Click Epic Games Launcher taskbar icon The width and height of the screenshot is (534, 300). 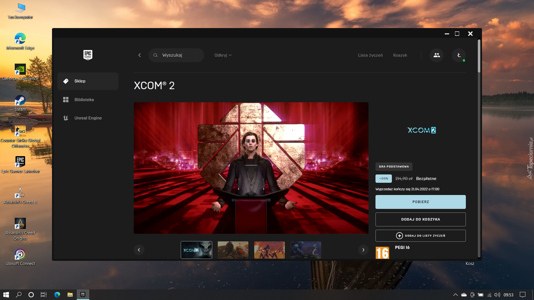tap(83, 294)
